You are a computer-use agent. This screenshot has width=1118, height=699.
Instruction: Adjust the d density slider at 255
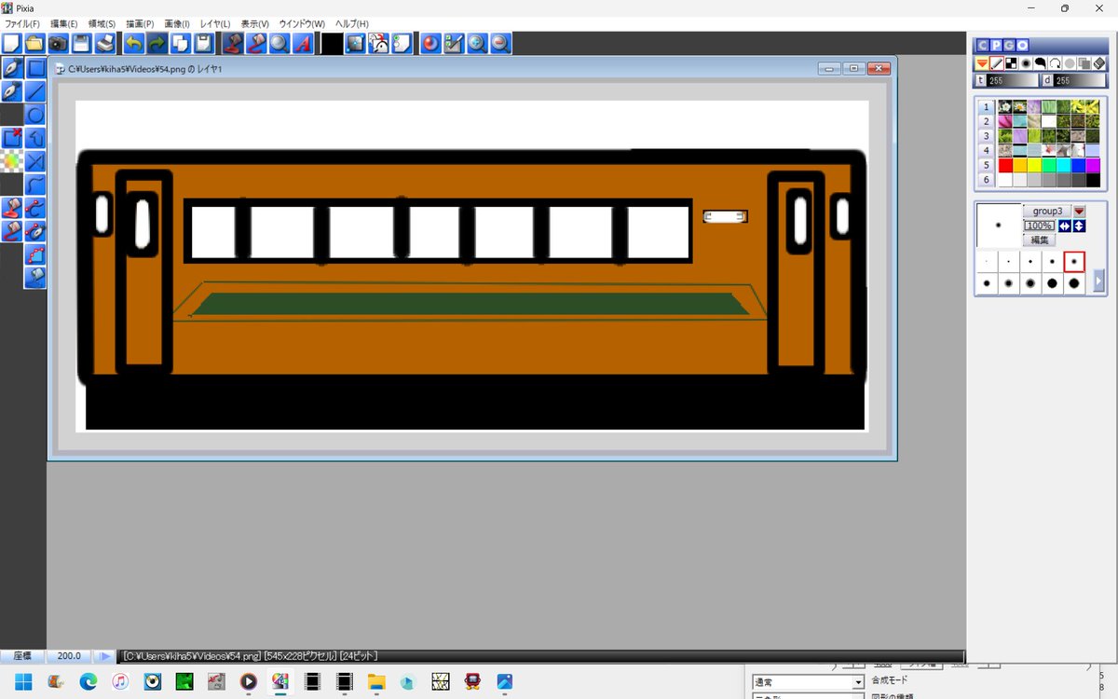click(x=1081, y=81)
